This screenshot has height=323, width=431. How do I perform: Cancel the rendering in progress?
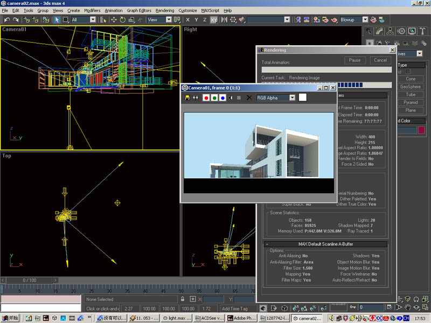pos(380,60)
